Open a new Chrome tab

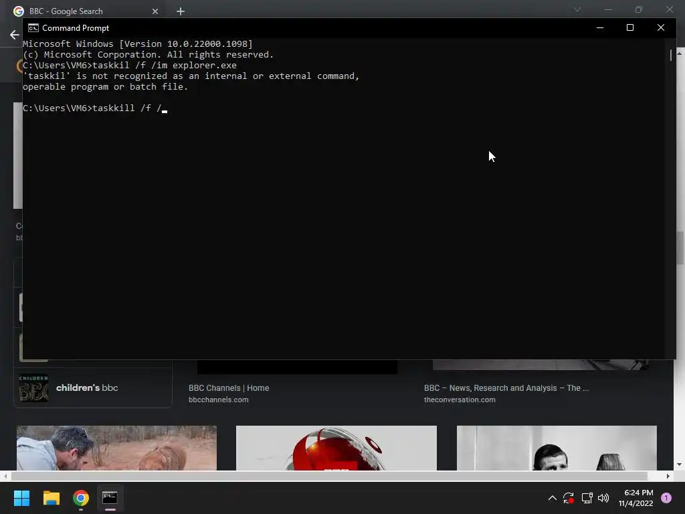click(x=181, y=11)
